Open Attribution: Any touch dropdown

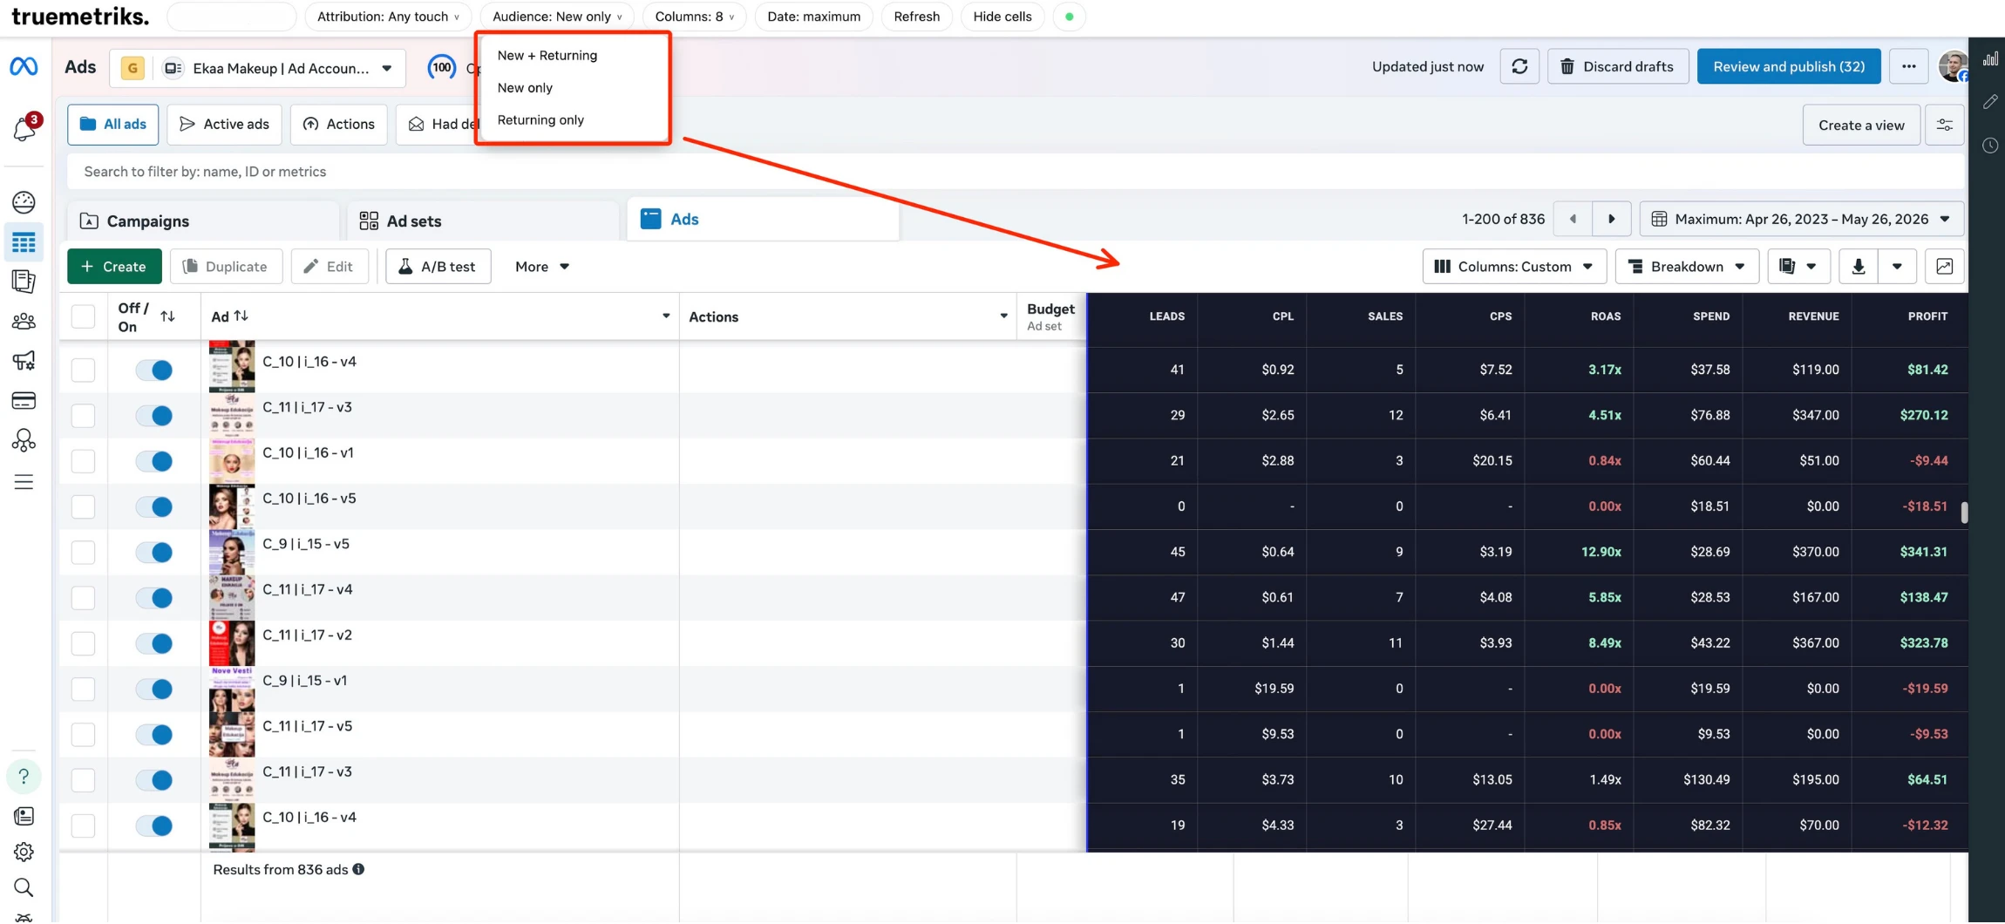point(388,17)
